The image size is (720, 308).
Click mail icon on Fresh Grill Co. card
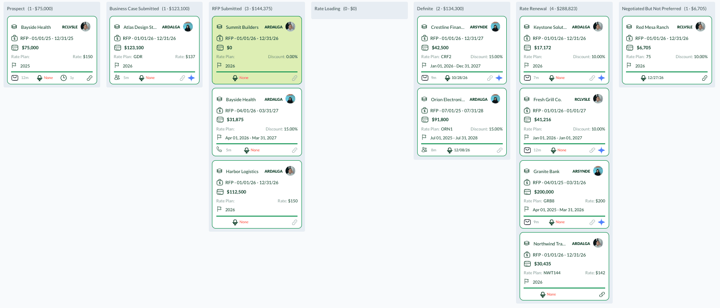point(527,150)
